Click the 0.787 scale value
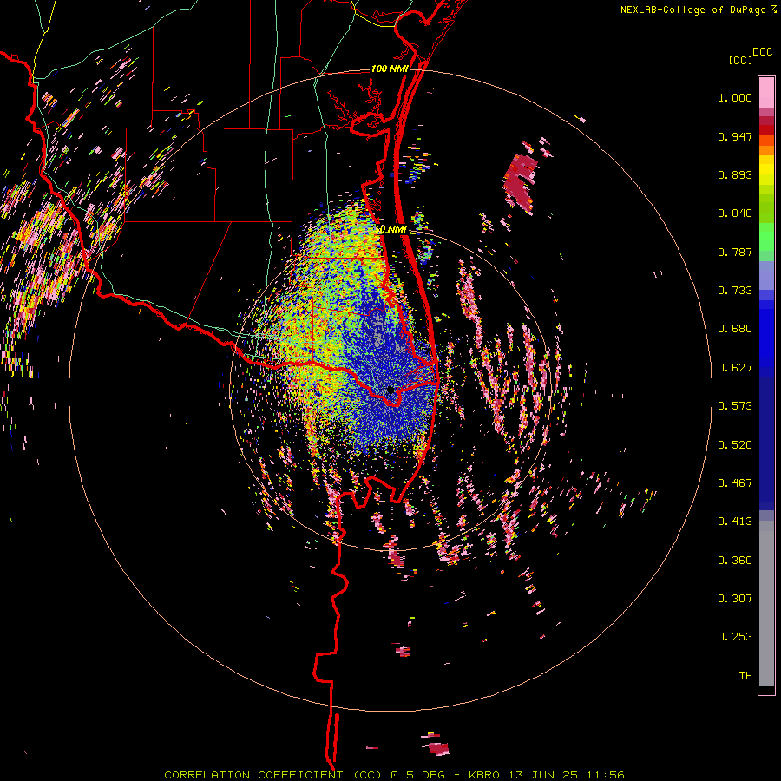781x781 pixels. pos(735,252)
